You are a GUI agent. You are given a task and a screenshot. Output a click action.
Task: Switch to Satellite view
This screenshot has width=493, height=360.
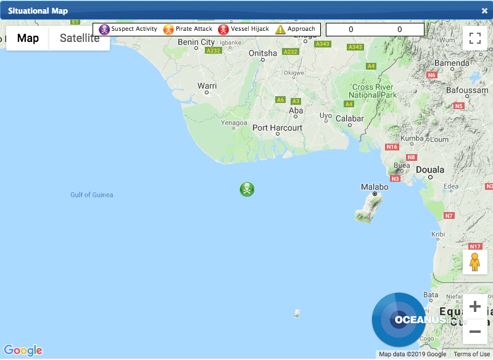coord(80,38)
